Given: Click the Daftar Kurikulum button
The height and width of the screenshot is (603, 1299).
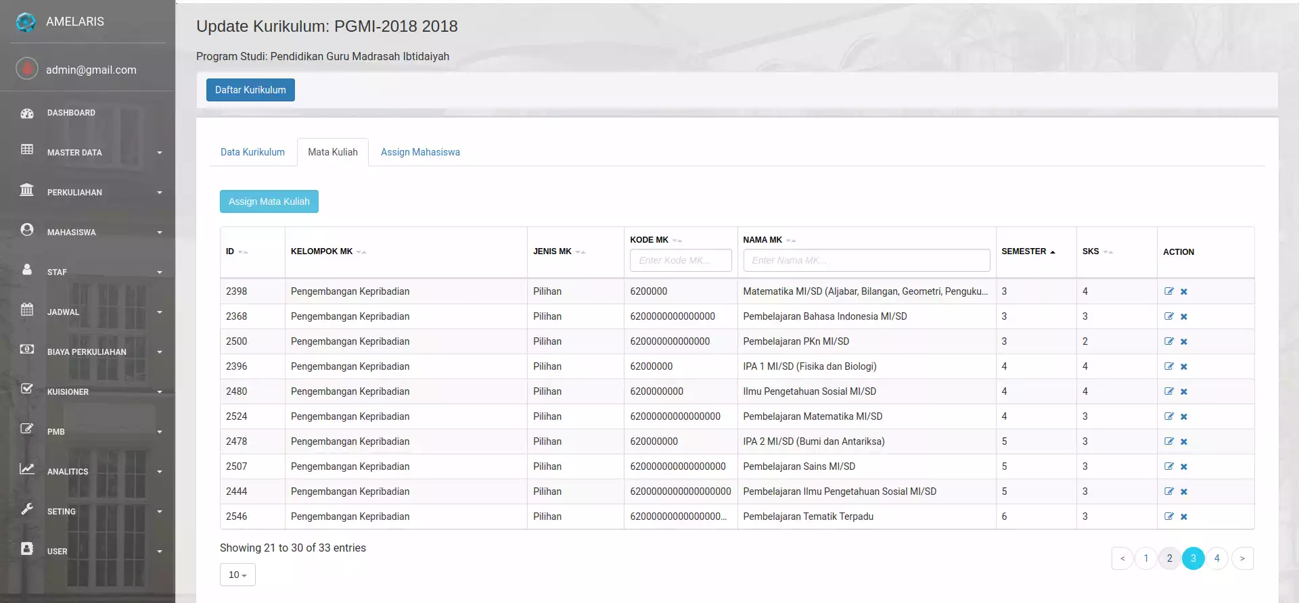Looking at the screenshot, I should coord(250,90).
